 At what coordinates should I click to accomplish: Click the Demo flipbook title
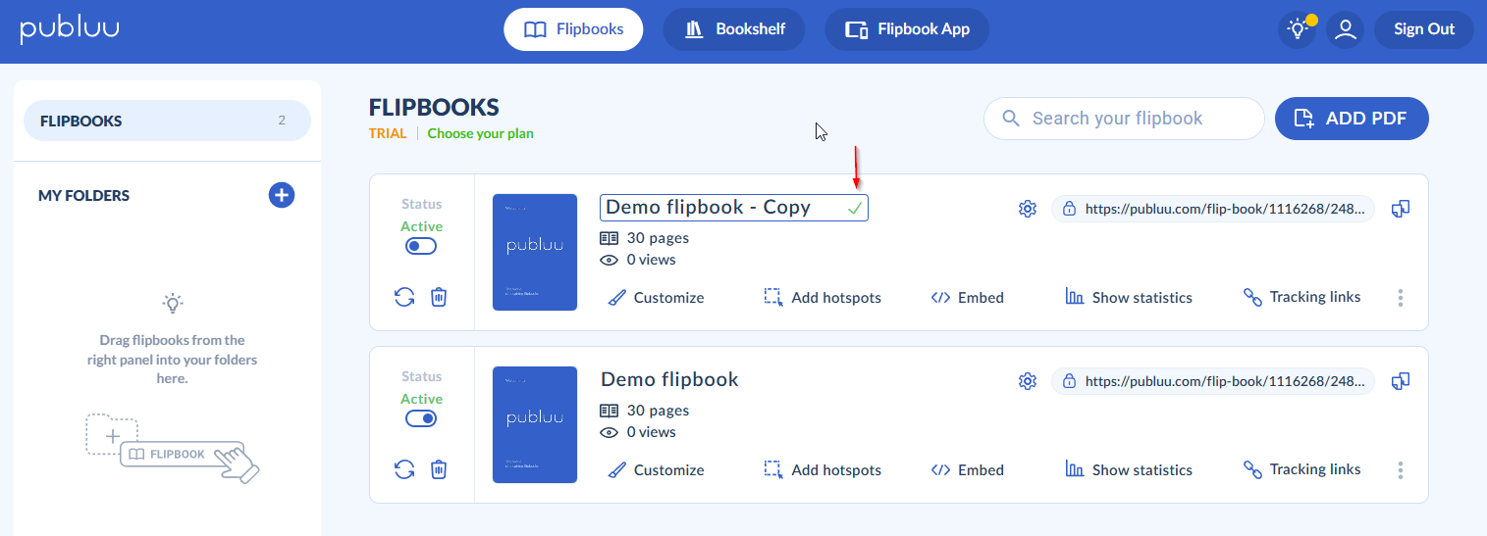669,379
